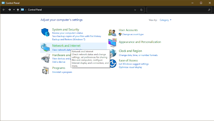The image size is (214, 121).
Task: Open the System and Security shield icon
Action: coord(45,32)
